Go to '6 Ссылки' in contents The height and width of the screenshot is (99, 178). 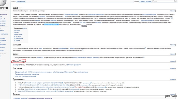pyautogui.click(x=17, y=41)
